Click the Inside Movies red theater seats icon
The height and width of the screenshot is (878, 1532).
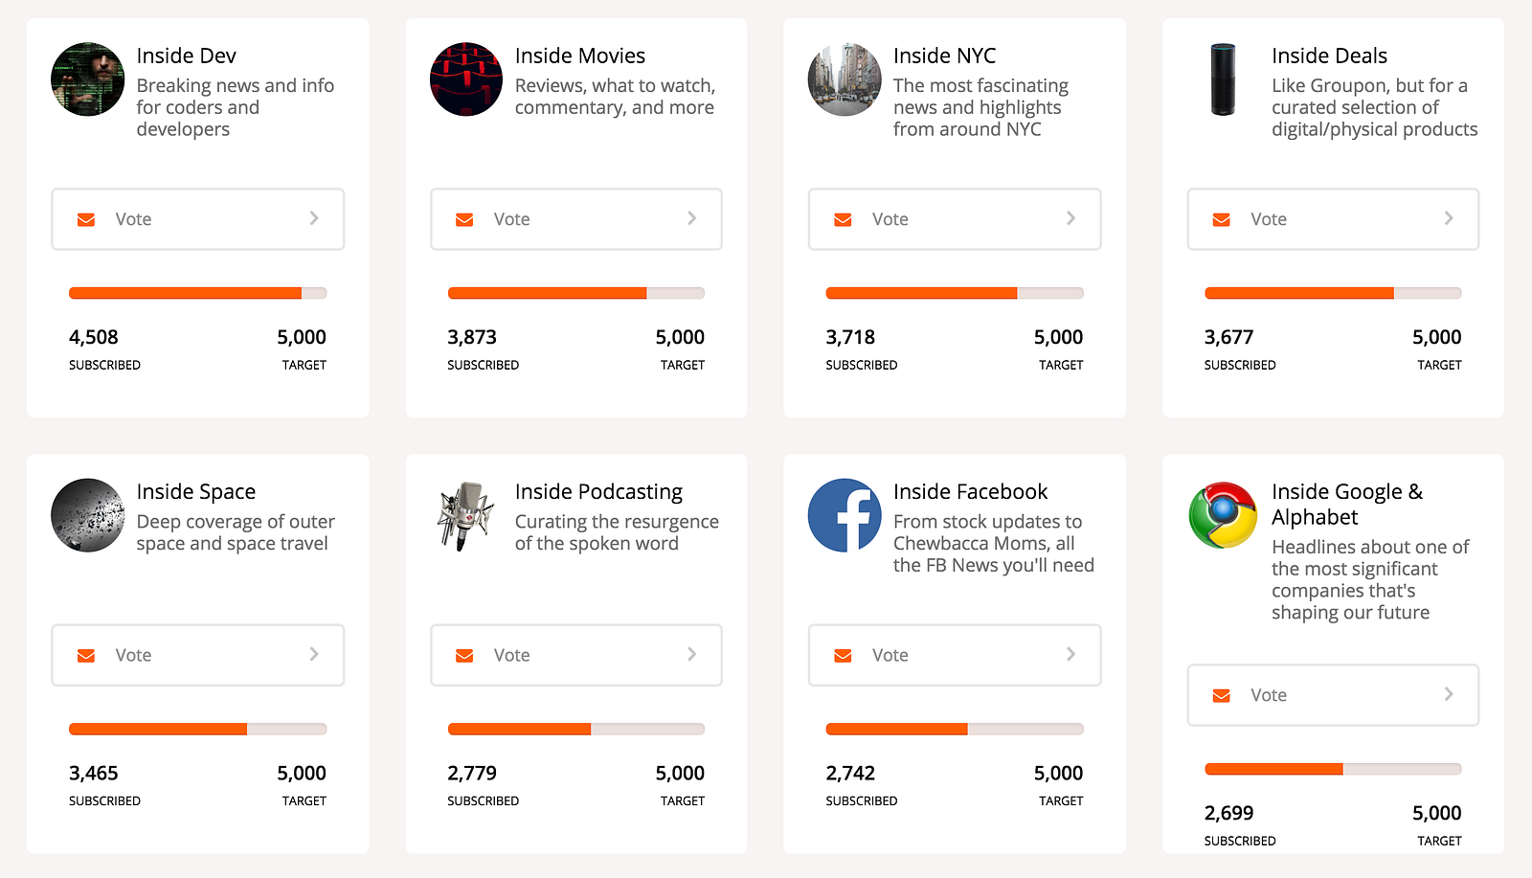coord(466,79)
